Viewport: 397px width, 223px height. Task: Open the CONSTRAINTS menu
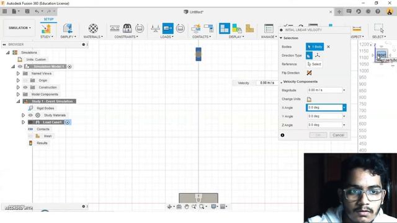(126, 37)
